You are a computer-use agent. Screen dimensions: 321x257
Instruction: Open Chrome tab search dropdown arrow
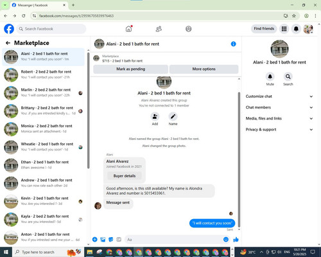[x=4, y=5]
